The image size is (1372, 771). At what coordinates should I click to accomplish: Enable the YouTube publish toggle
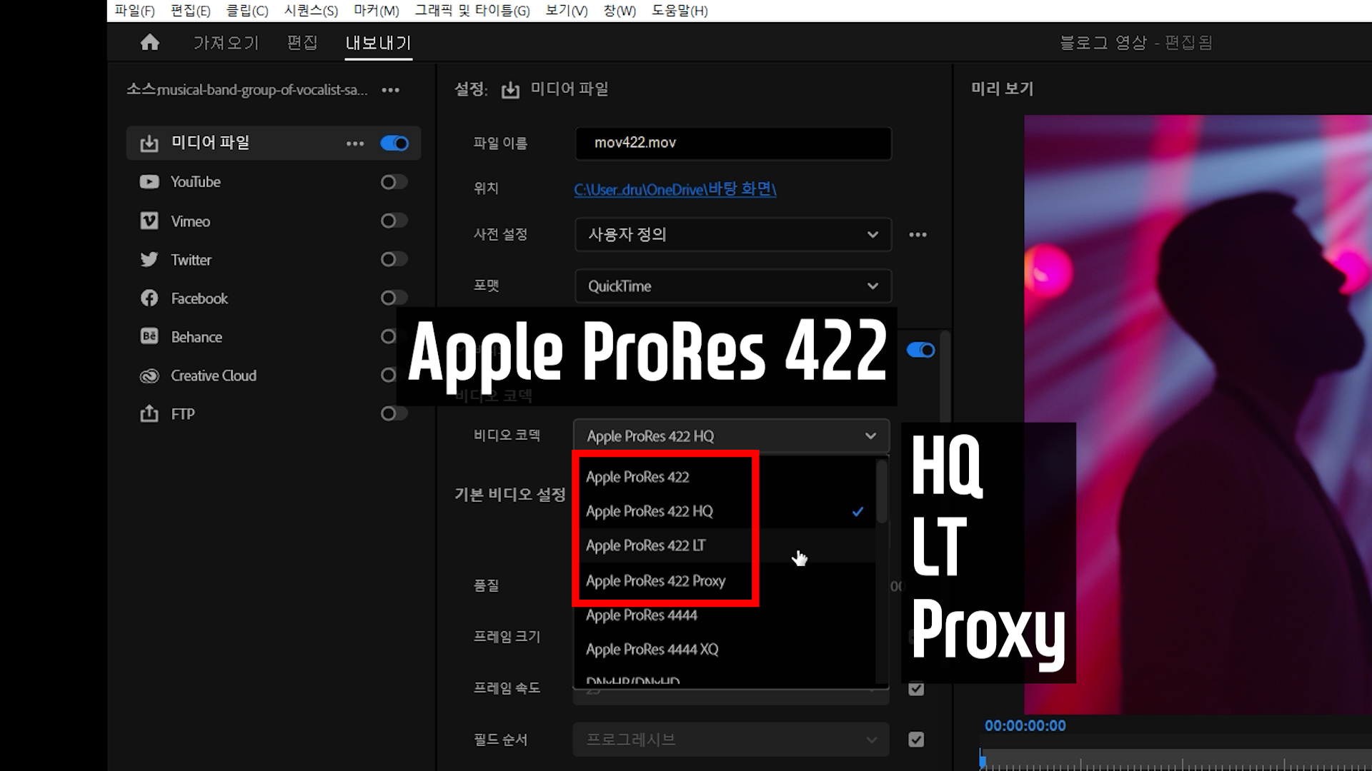pyautogui.click(x=394, y=182)
